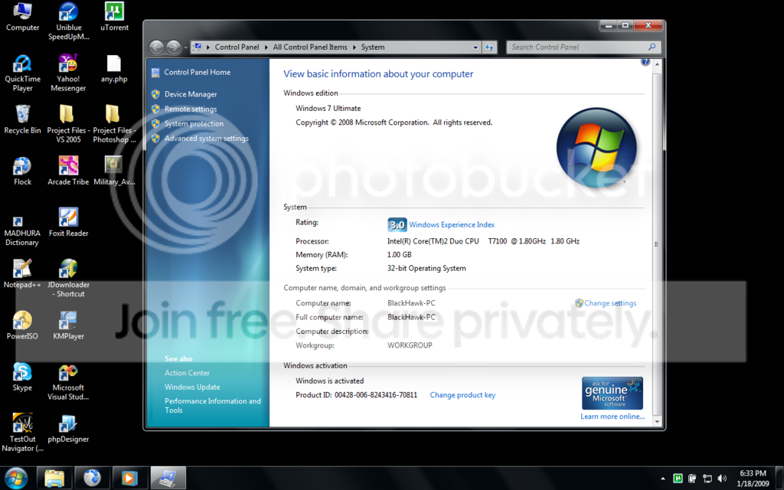
Task: Select the uTorrent desktop shortcut
Action: pos(115,17)
